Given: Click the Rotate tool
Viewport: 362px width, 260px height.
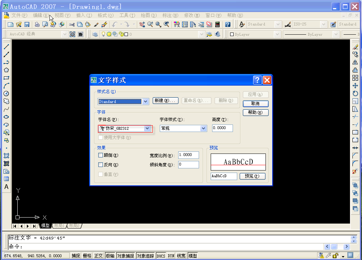Looking at the screenshot, I should pyautogui.click(x=355, y=94).
